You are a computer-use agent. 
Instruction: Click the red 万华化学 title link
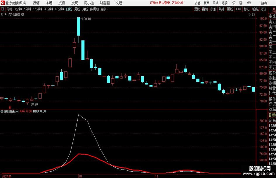pyautogui.click(x=178, y=3)
